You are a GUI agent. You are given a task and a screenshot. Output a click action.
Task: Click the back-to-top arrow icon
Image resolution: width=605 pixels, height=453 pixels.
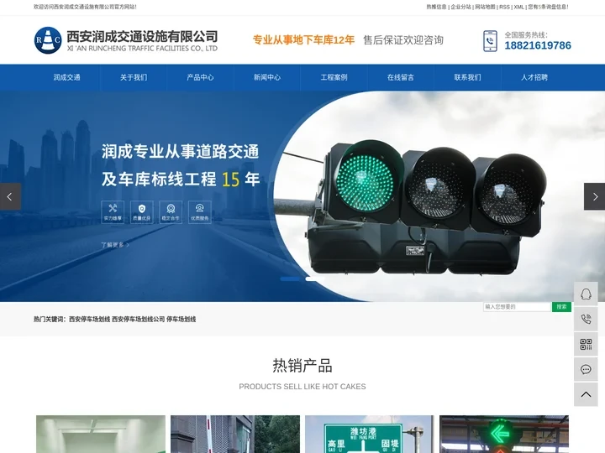[586, 394]
